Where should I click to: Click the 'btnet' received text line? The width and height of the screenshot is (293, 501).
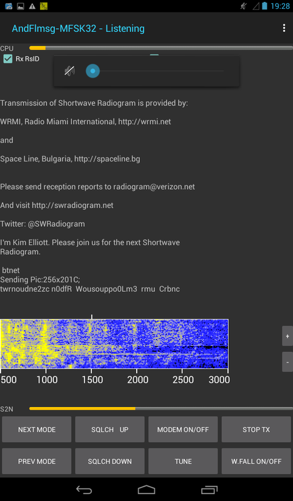click(11, 271)
